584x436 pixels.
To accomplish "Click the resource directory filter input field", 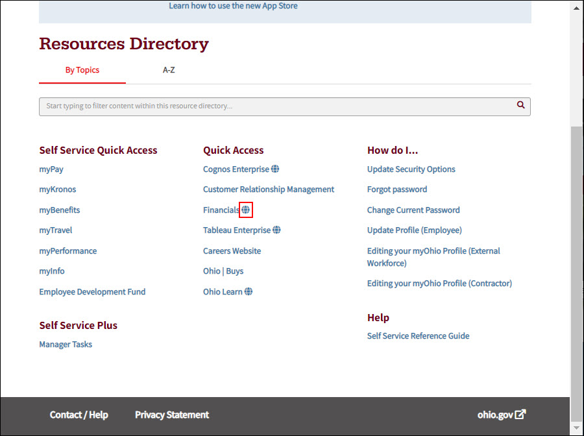I will [x=260, y=105].
